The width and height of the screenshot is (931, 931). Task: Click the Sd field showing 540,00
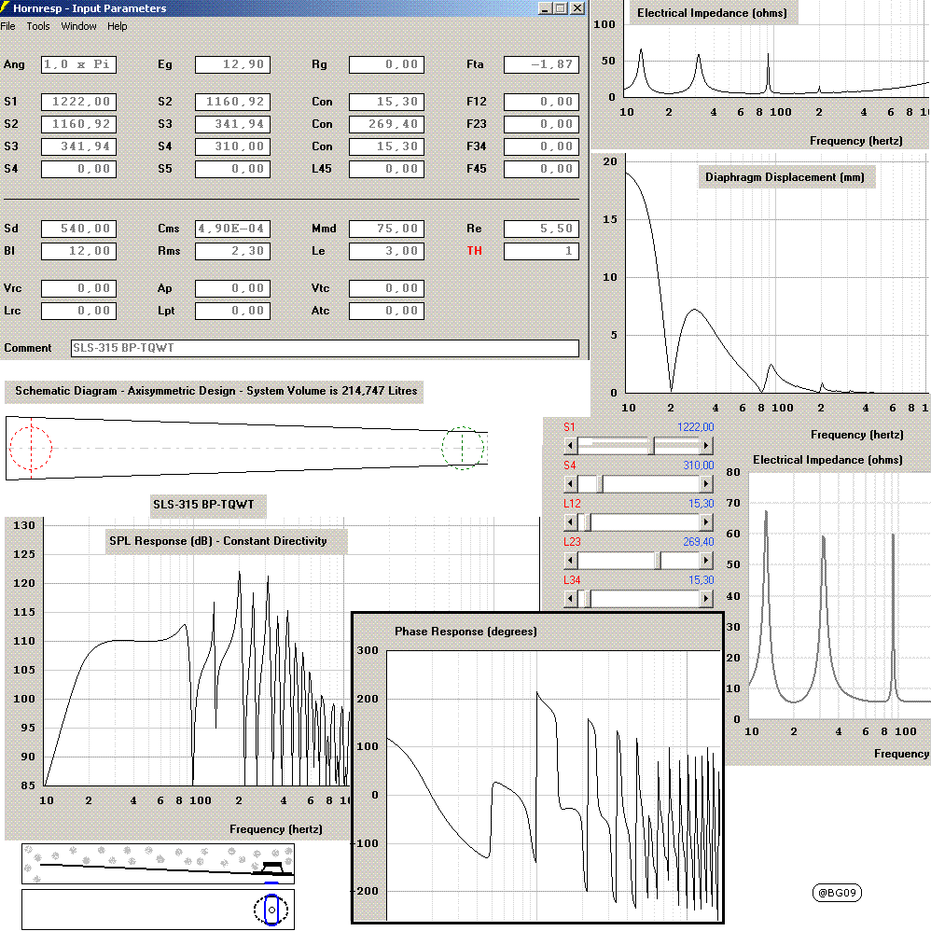pos(78,229)
